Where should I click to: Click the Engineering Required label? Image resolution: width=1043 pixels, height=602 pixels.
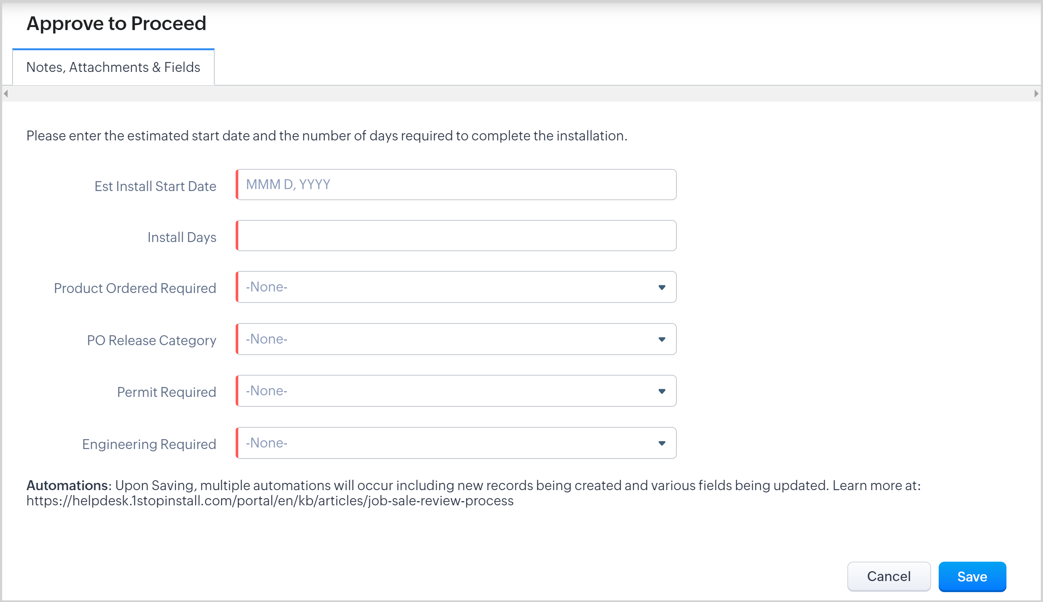click(149, 444)
